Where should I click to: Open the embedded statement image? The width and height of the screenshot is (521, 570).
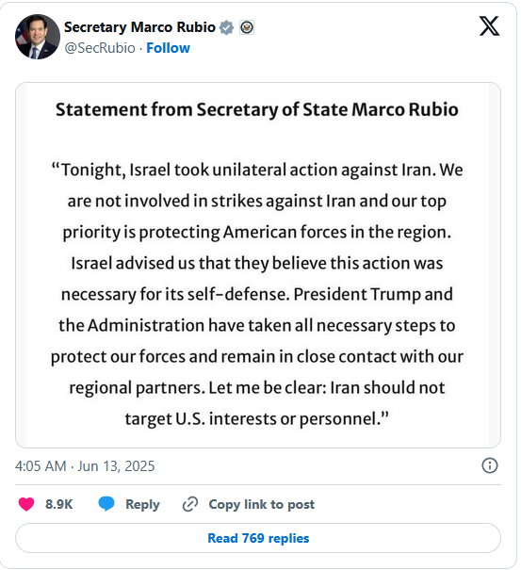click(x=258, y=265)
